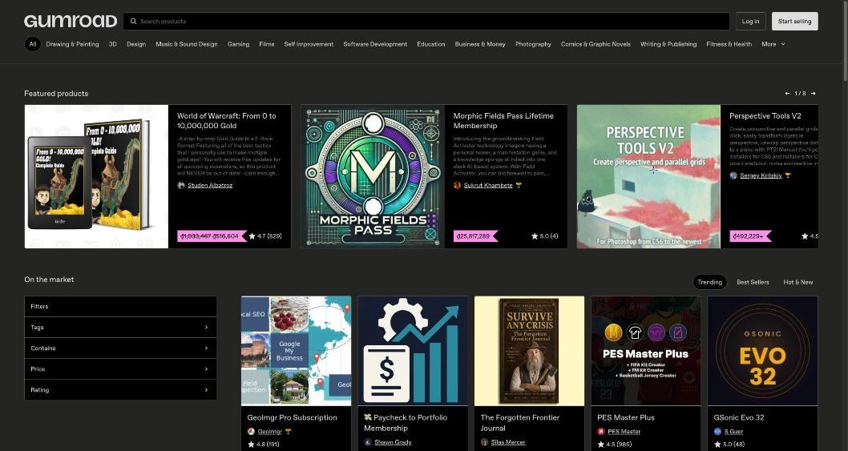Screen dimensions: 848x451
Task: Open Writing & Publishing category
Action: 668,44
